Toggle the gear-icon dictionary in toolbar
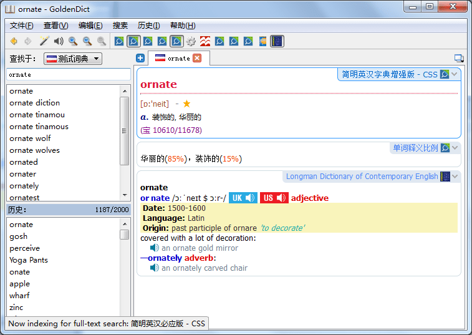This screenshot has width=472, height=335. 191,41
